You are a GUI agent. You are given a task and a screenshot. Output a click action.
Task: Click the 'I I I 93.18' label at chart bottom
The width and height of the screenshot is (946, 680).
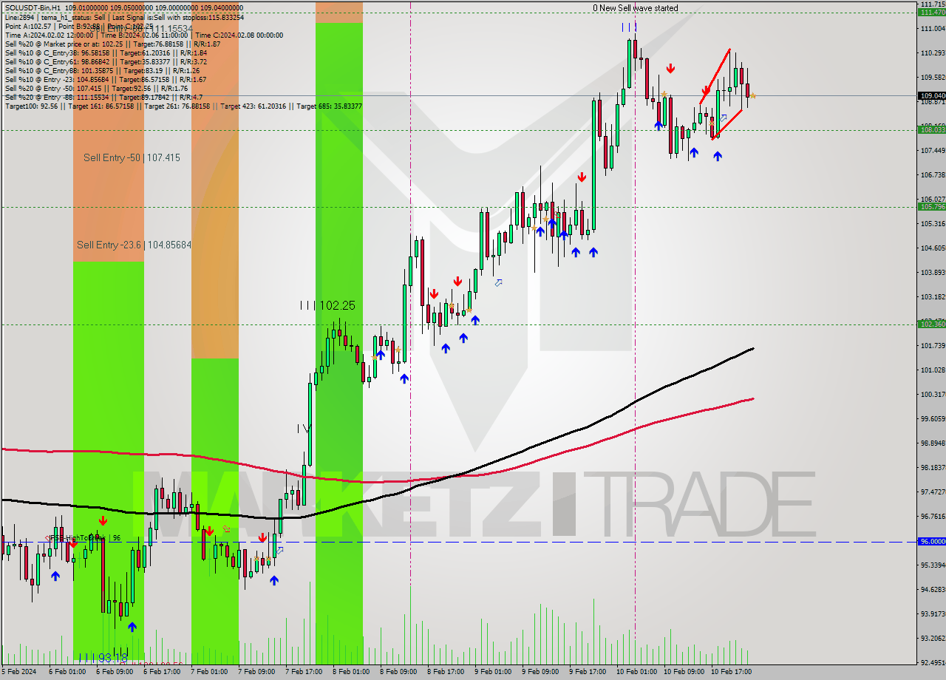(x=103, y=657)
